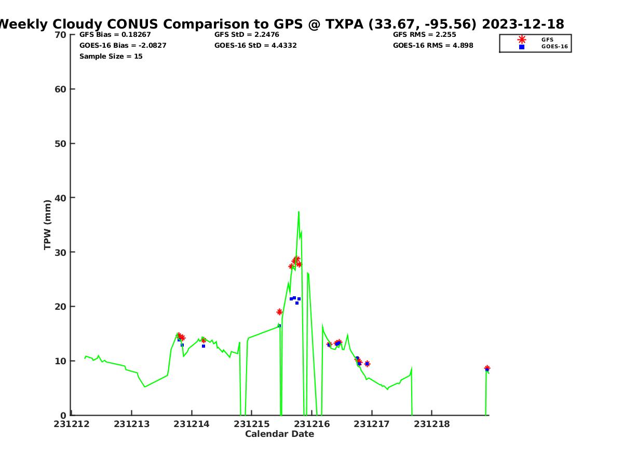Click the lone GFS marker near 19 mm

pyautogui.click(x=279, y=312)
